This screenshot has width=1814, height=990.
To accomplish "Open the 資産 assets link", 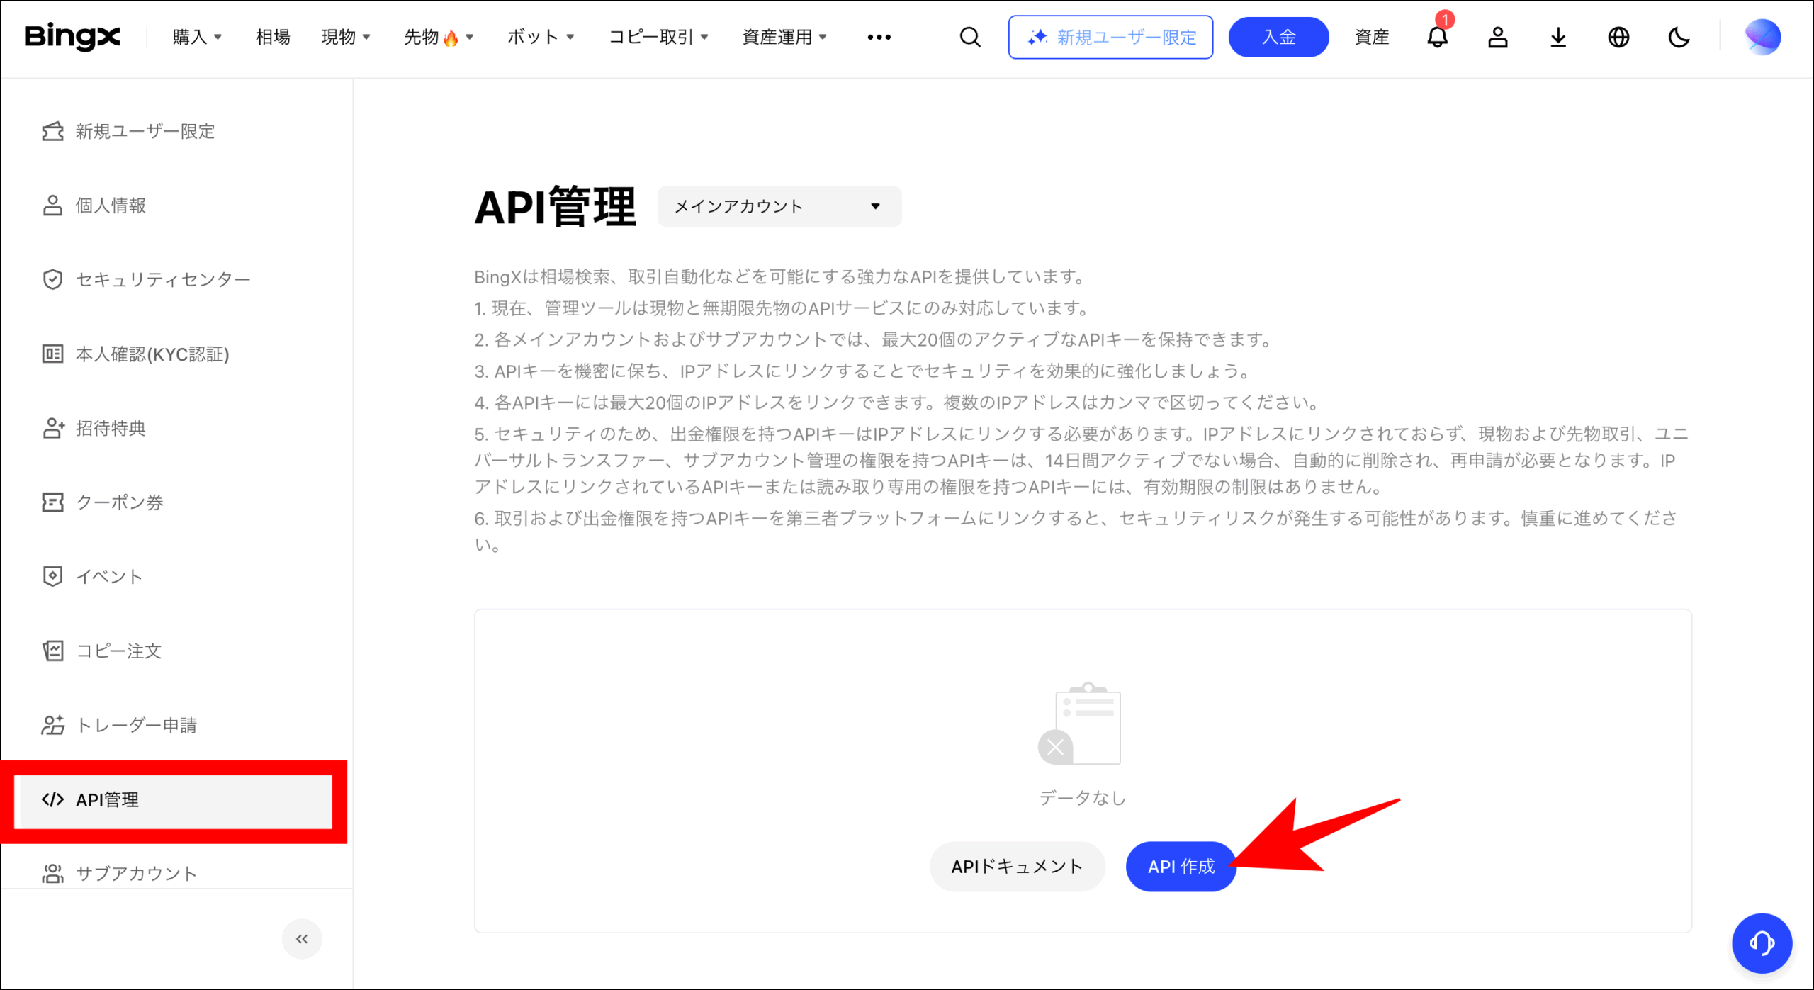I will pyautogui.click(x=1372, y=37).
